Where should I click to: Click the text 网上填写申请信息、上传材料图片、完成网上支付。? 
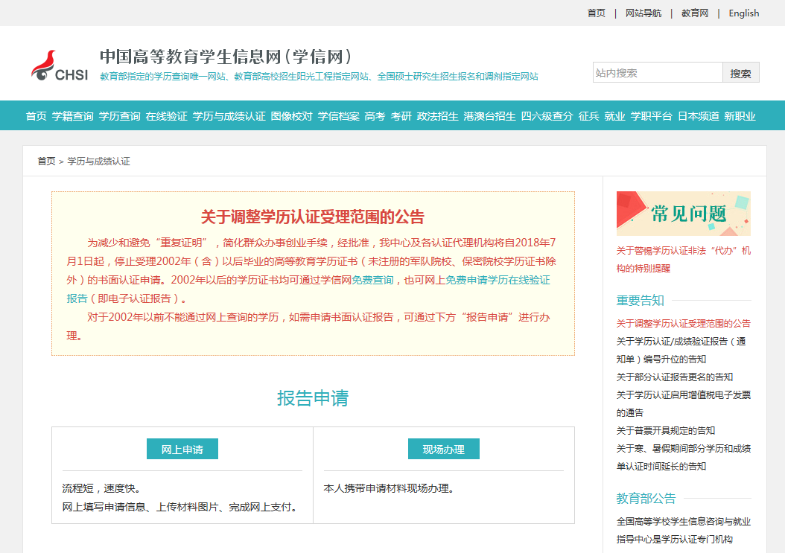click(x=182, y=507)
